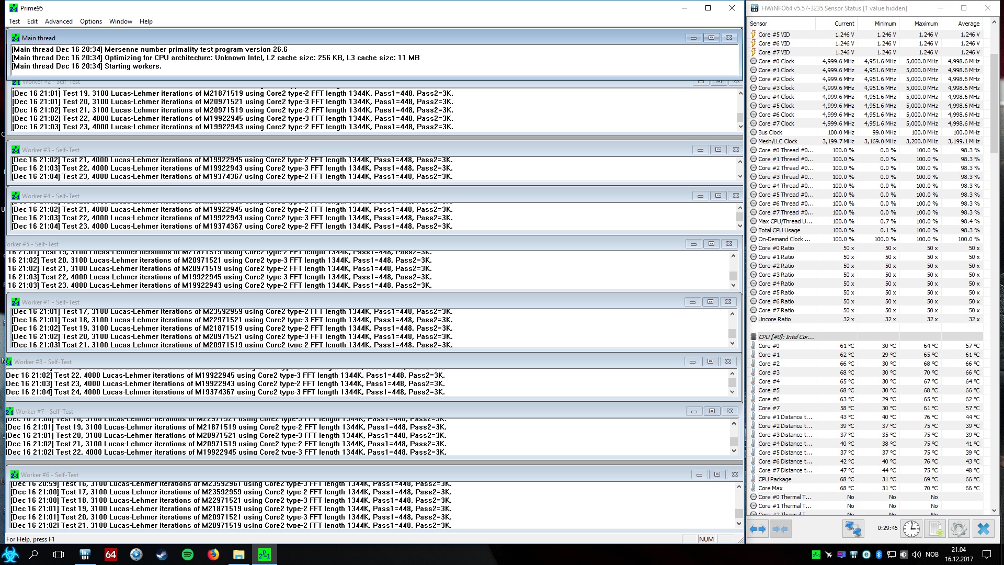This screenshot has width=1004, height=565.
Task: Click scroll-down arrow in HWiNFO sensor list
Action: [994, 510]
